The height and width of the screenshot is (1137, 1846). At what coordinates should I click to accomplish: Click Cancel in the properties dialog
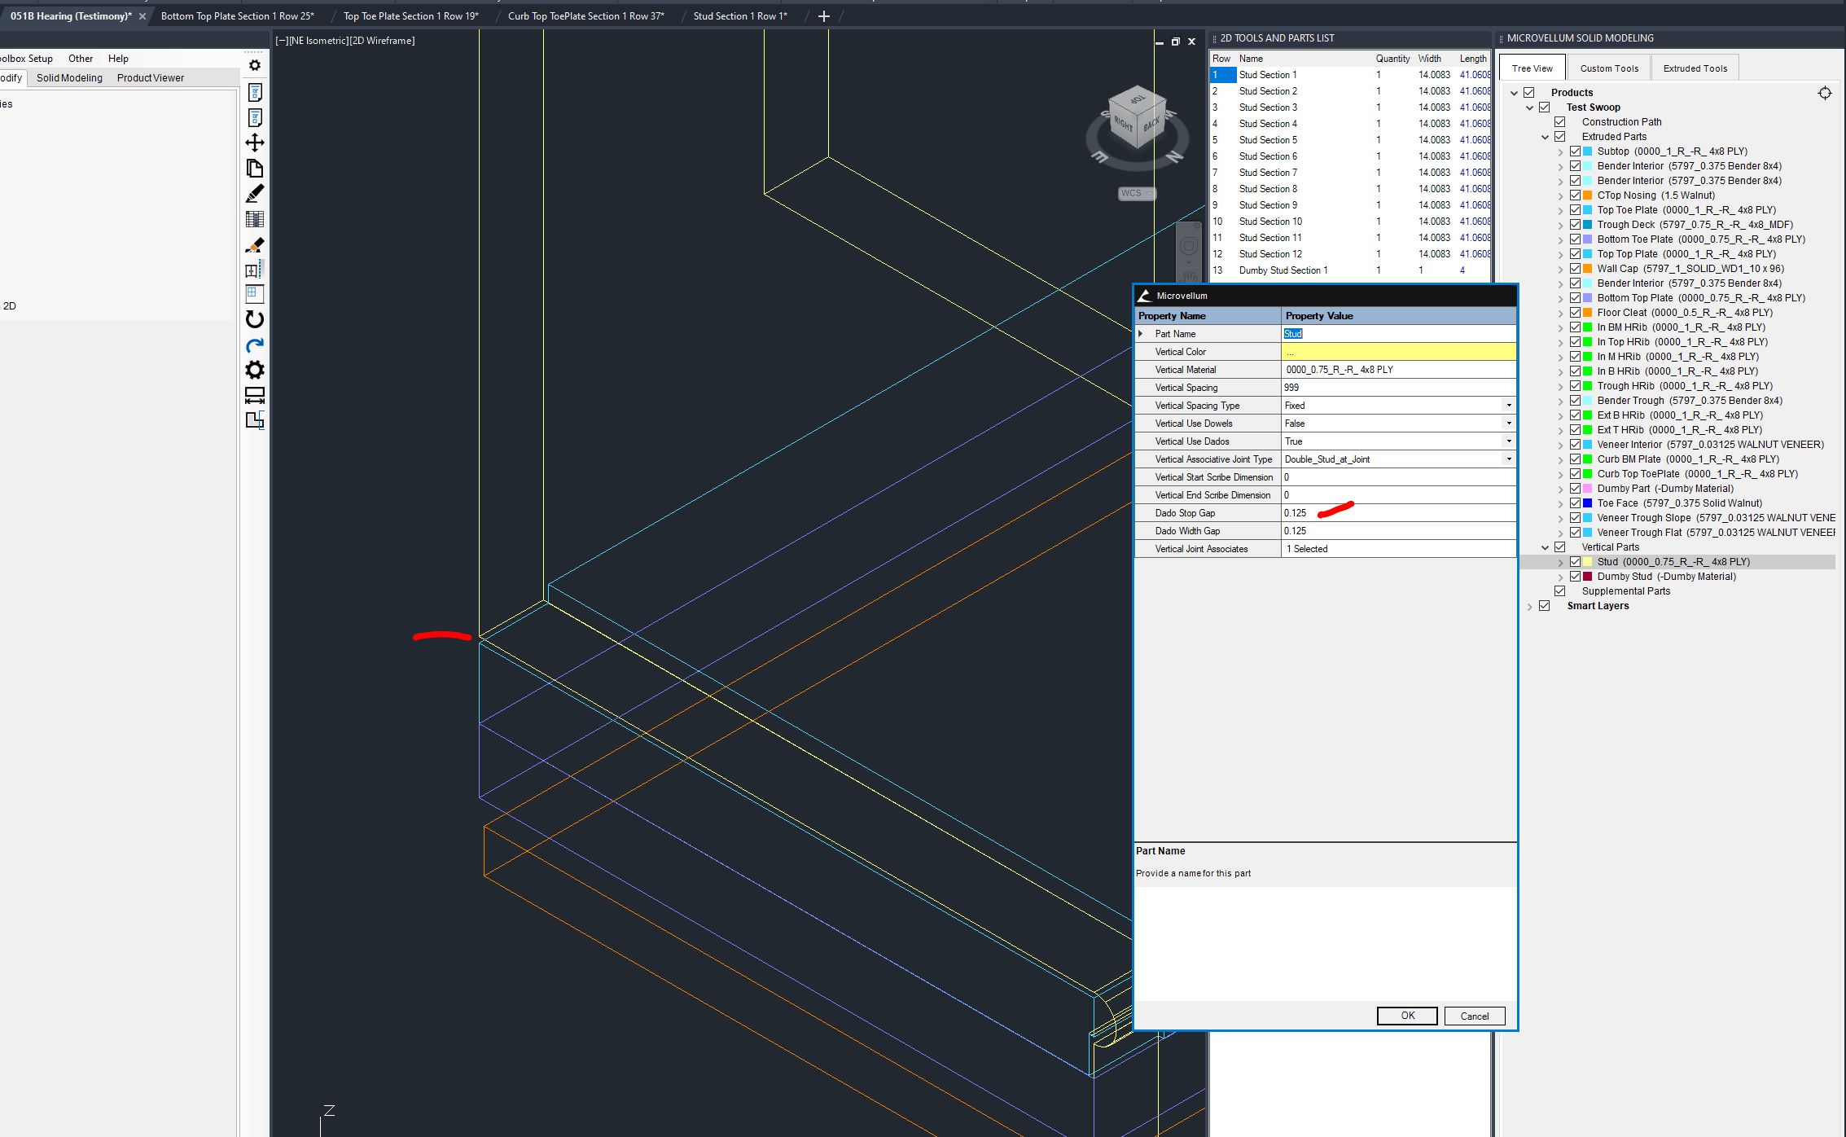click(1474, 1016)
